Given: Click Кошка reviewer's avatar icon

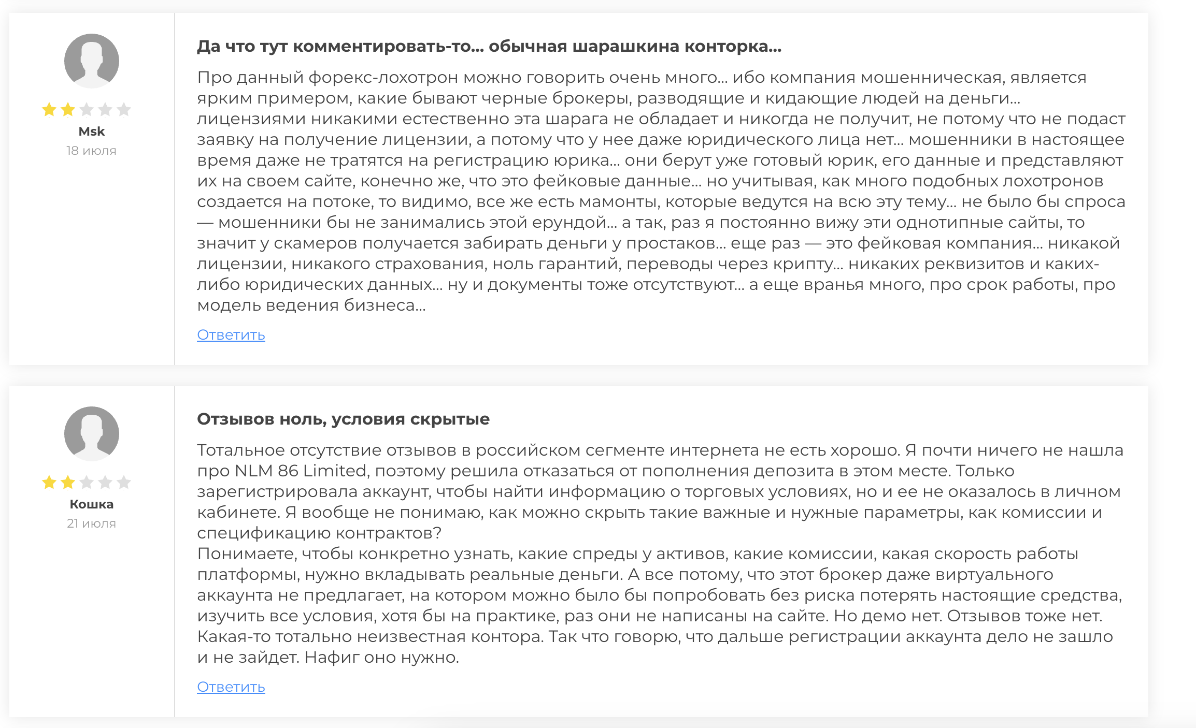Looking at the screenshot, I should coord(92,434).
